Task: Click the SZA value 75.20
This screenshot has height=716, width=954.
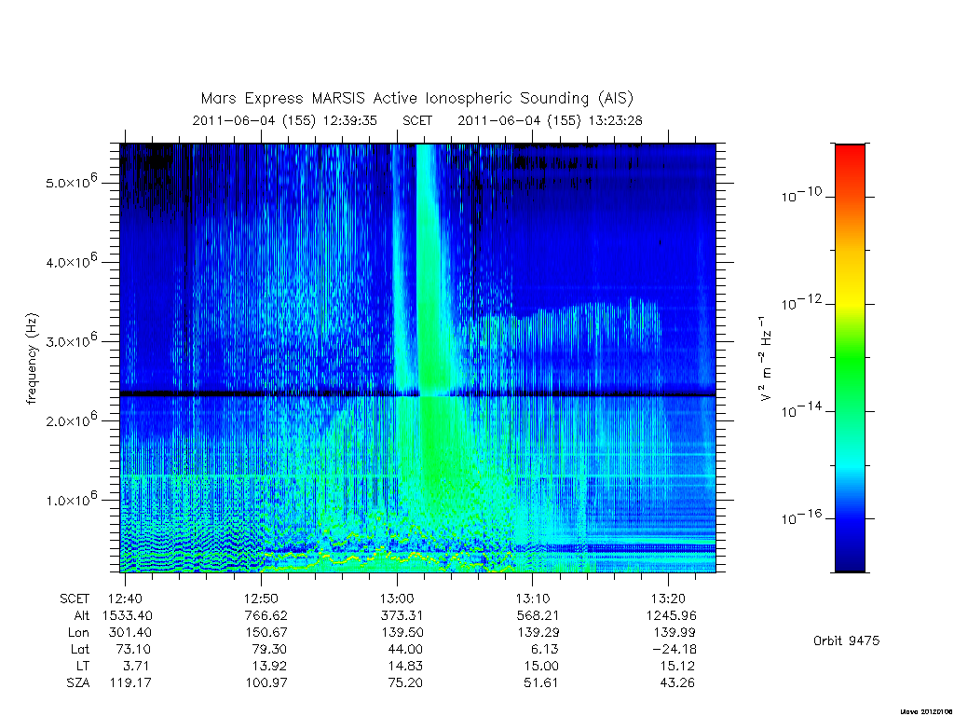Action: [405, 683]
